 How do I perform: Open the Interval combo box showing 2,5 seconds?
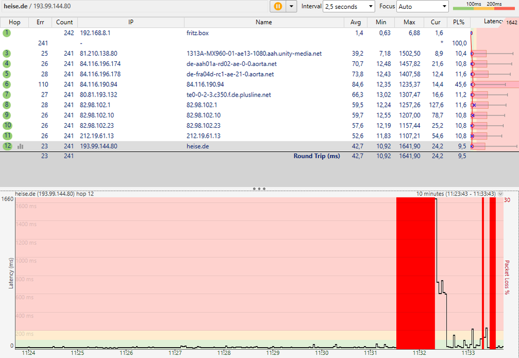349,6
